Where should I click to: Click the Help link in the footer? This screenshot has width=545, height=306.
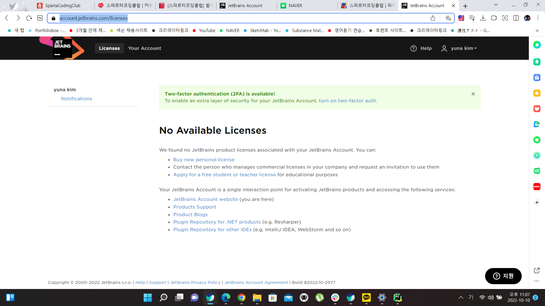coord(140,282)
